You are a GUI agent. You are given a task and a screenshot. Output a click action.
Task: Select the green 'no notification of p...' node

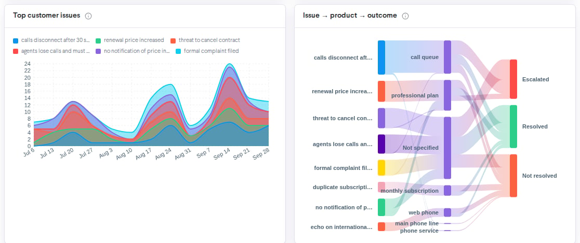[x=381, y=207]
